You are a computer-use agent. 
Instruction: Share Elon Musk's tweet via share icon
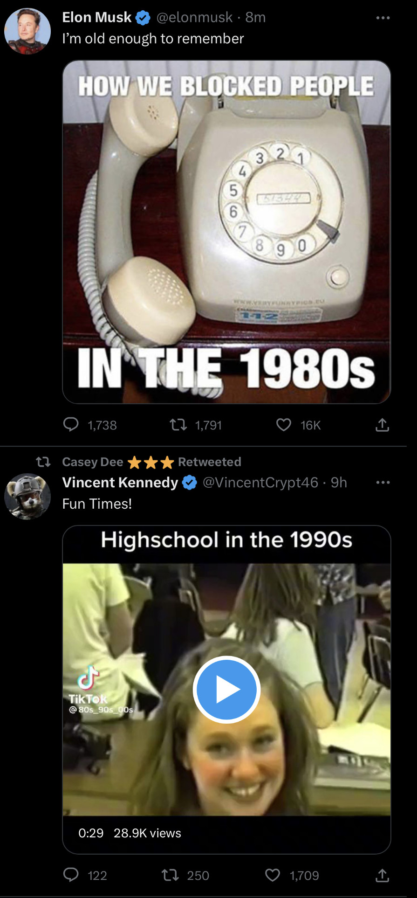pos(382,425)
